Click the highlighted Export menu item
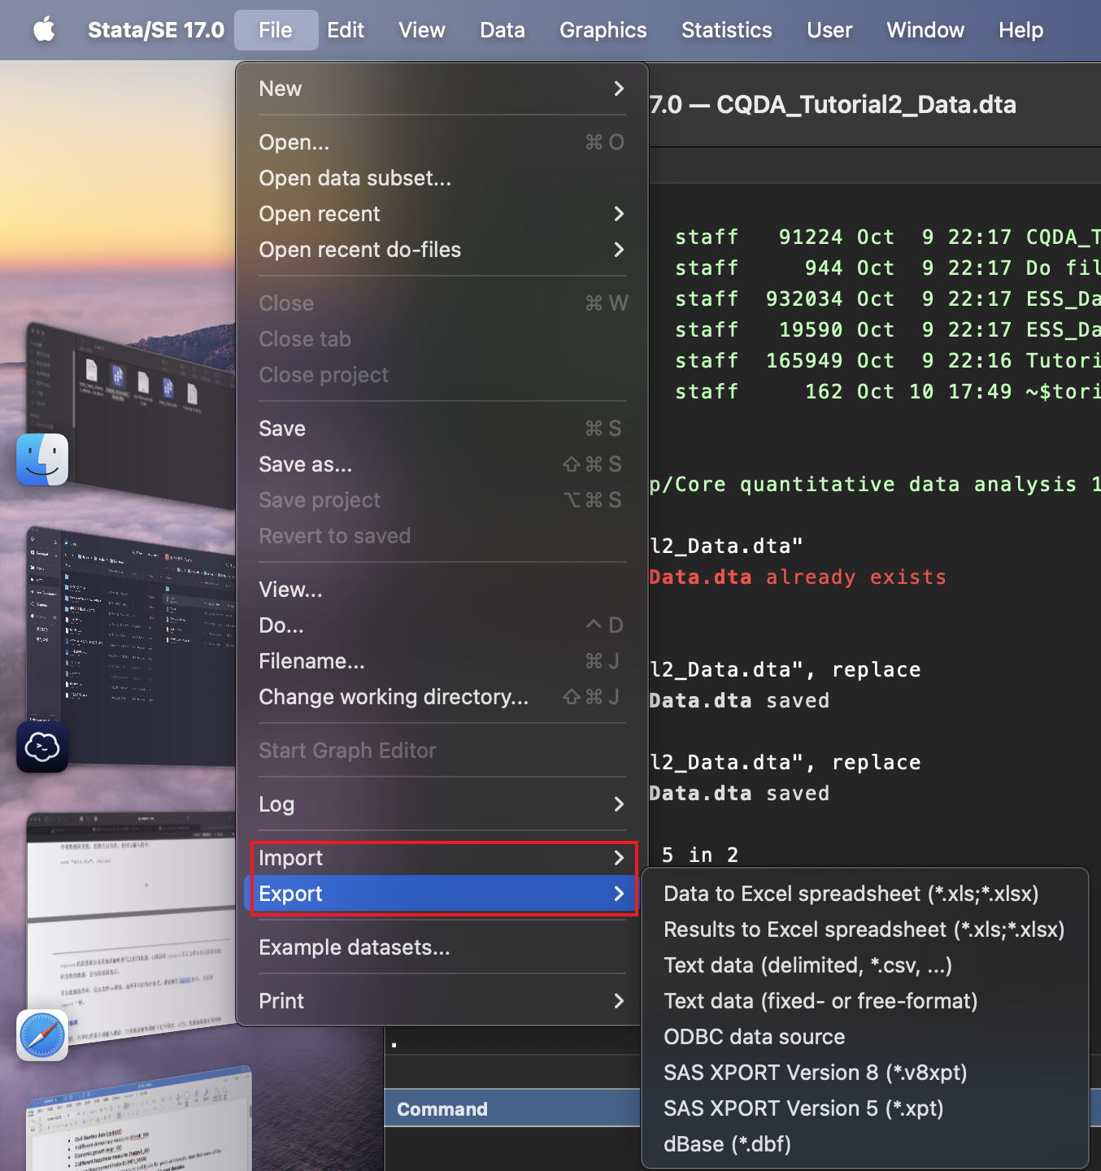 pos(442,894)
